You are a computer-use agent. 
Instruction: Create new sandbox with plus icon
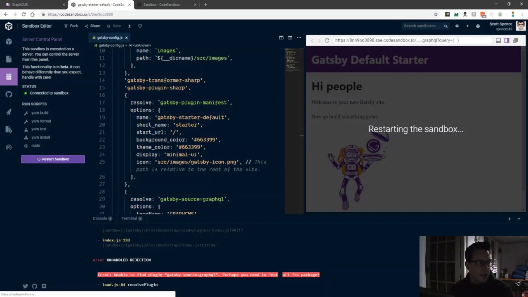click(467, 26)
